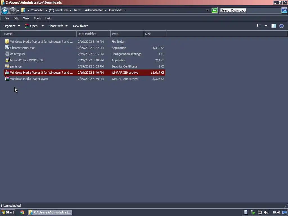Click the green shield tray icon
288x216 pixels.
point(253,213)
